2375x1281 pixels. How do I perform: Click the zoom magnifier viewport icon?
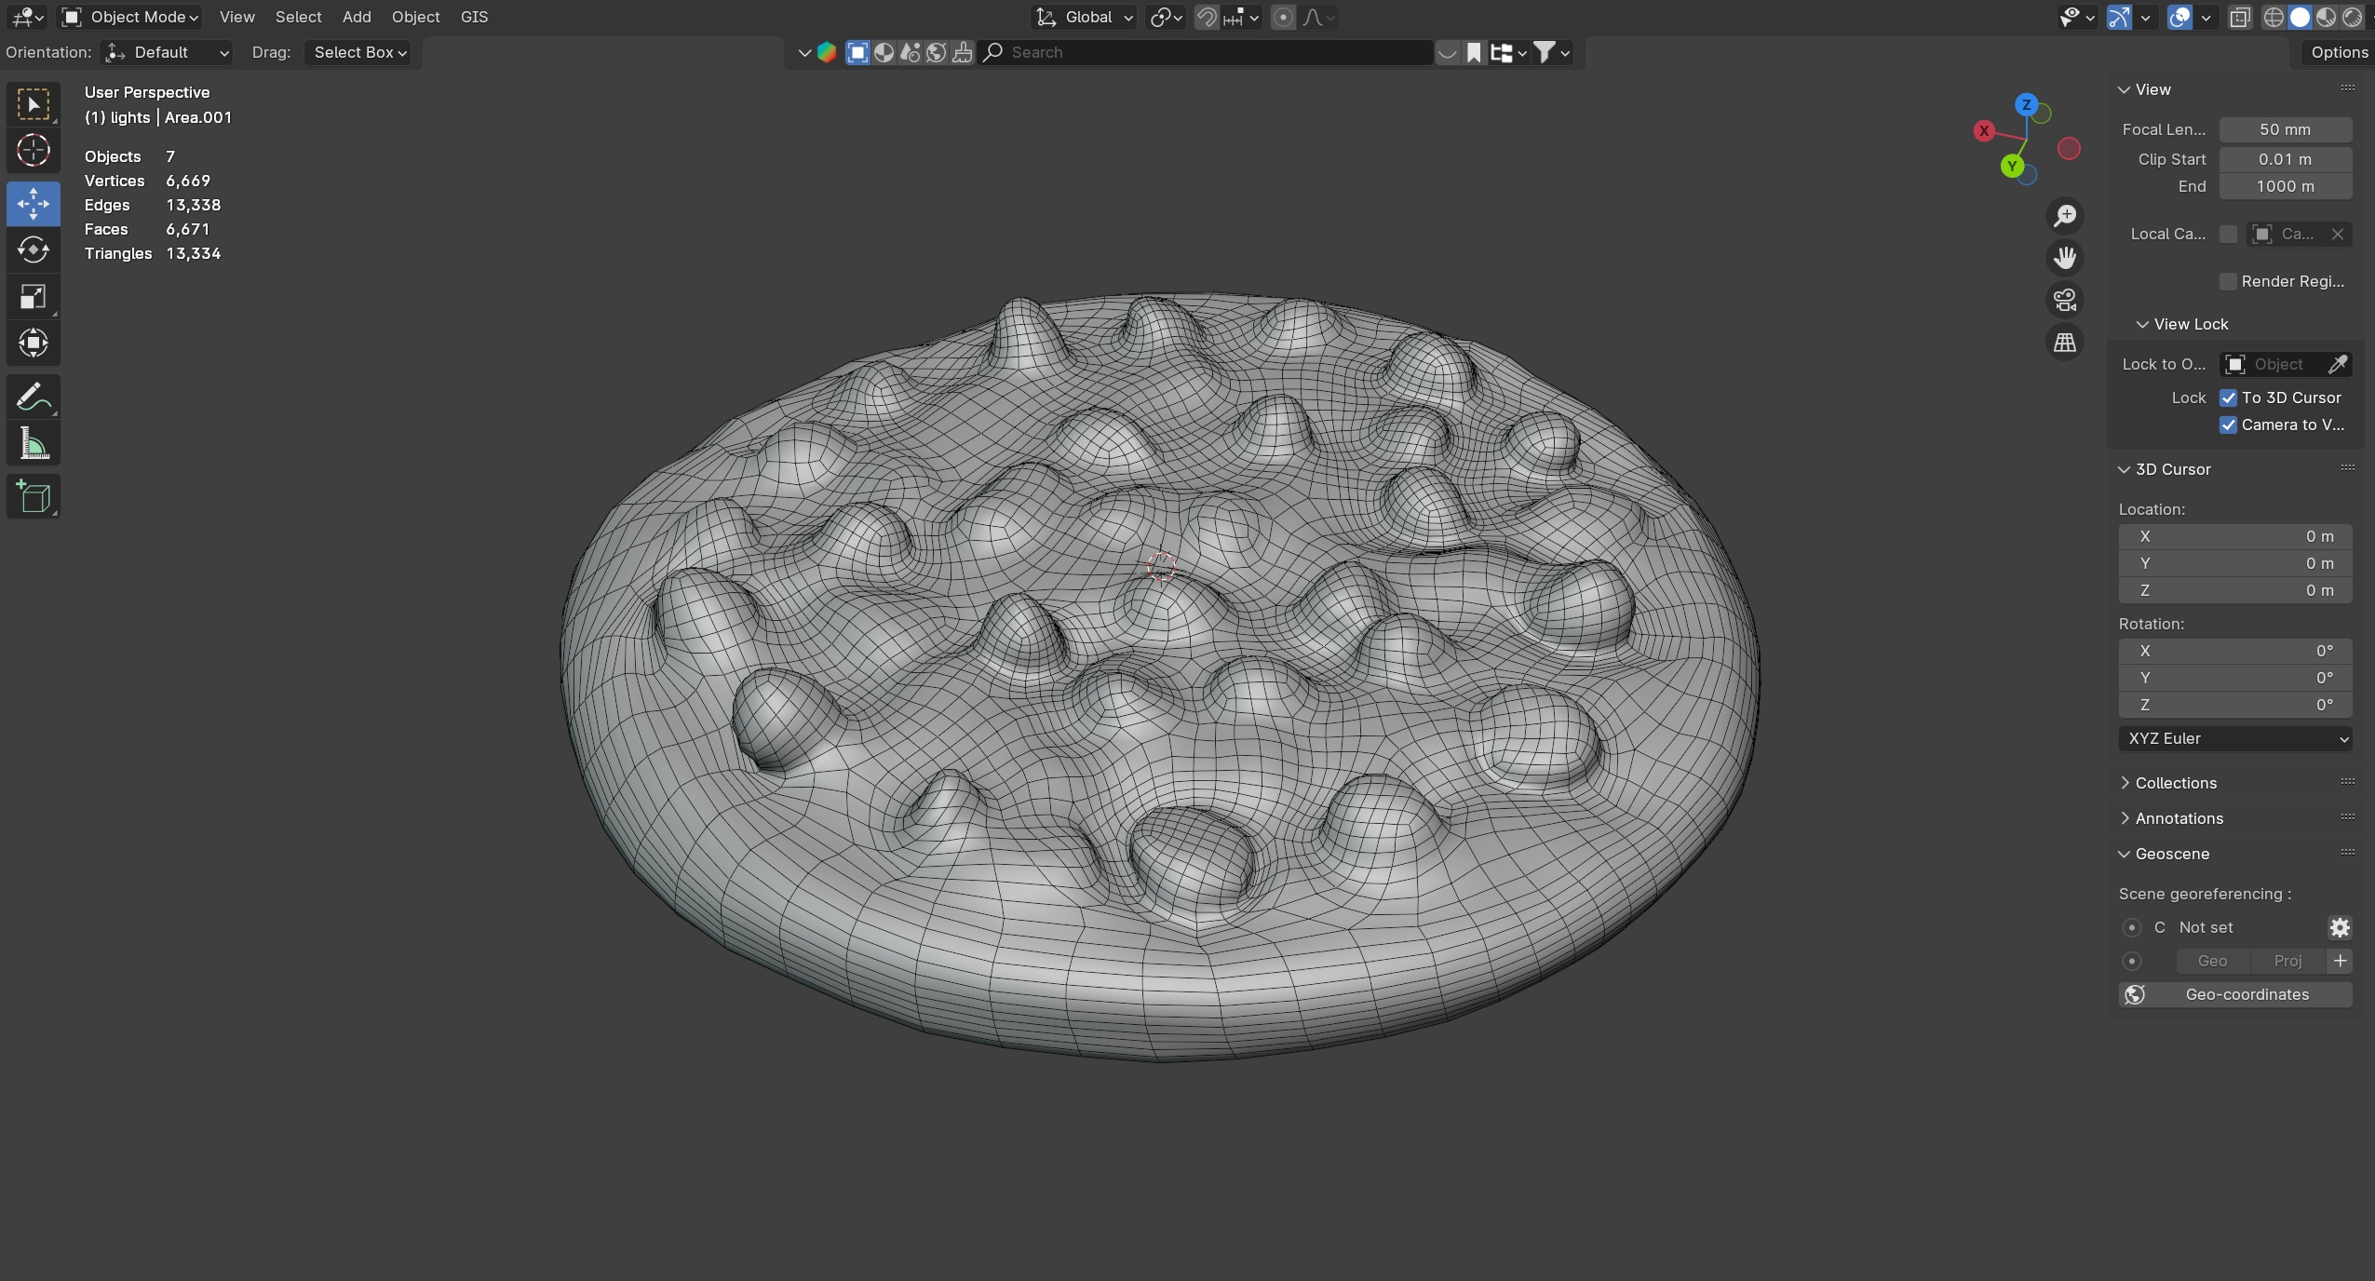click(2064, 216)
